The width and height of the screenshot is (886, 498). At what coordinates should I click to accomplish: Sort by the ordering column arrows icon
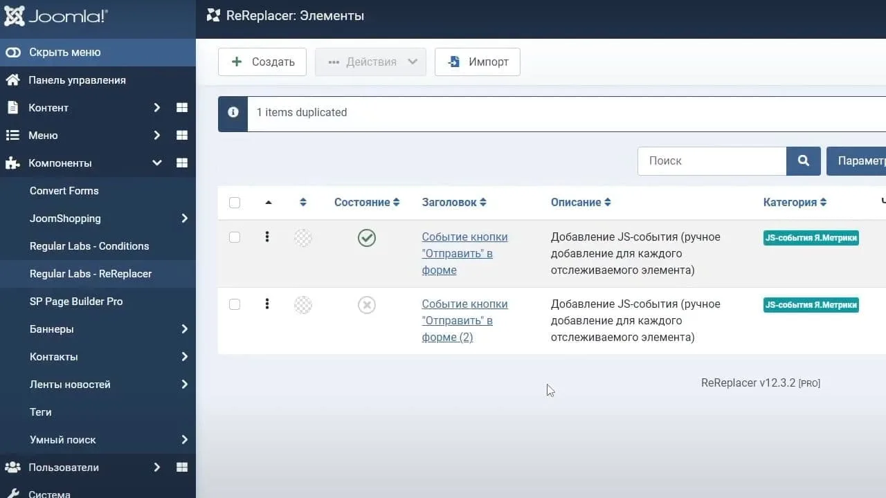(x=303, y=203)
